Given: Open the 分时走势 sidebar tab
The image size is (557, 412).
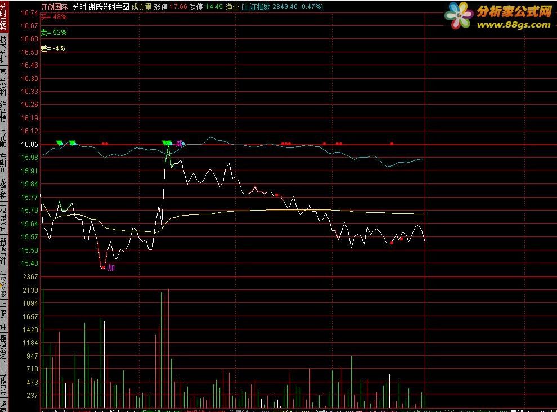Looking at the screenshot, I should click(3, 16).
